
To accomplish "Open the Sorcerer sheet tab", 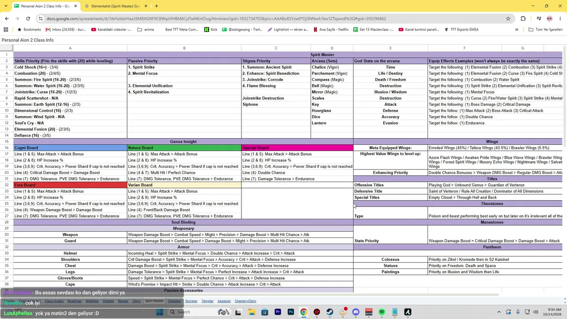I will pyautogui.click(x=191, y=301).
